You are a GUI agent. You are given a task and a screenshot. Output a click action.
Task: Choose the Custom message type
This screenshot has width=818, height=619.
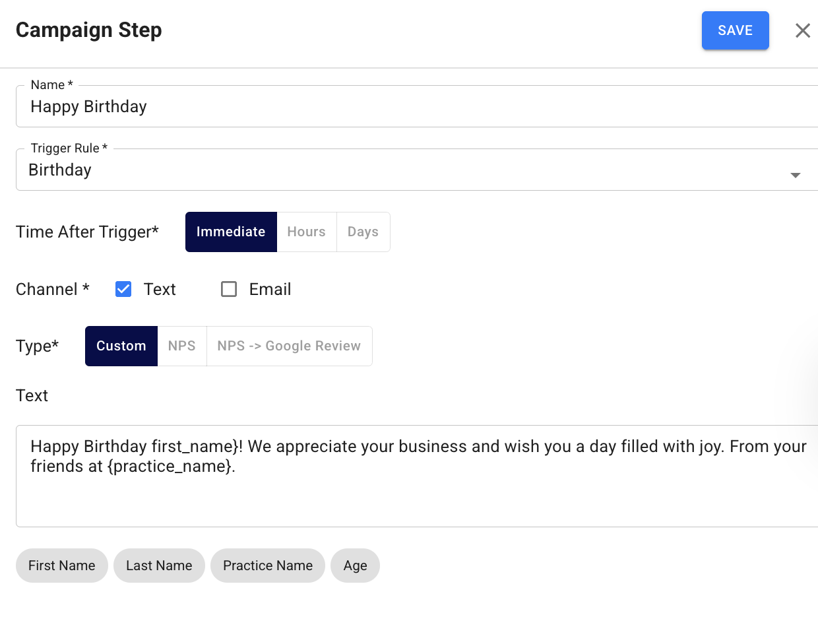121,346
